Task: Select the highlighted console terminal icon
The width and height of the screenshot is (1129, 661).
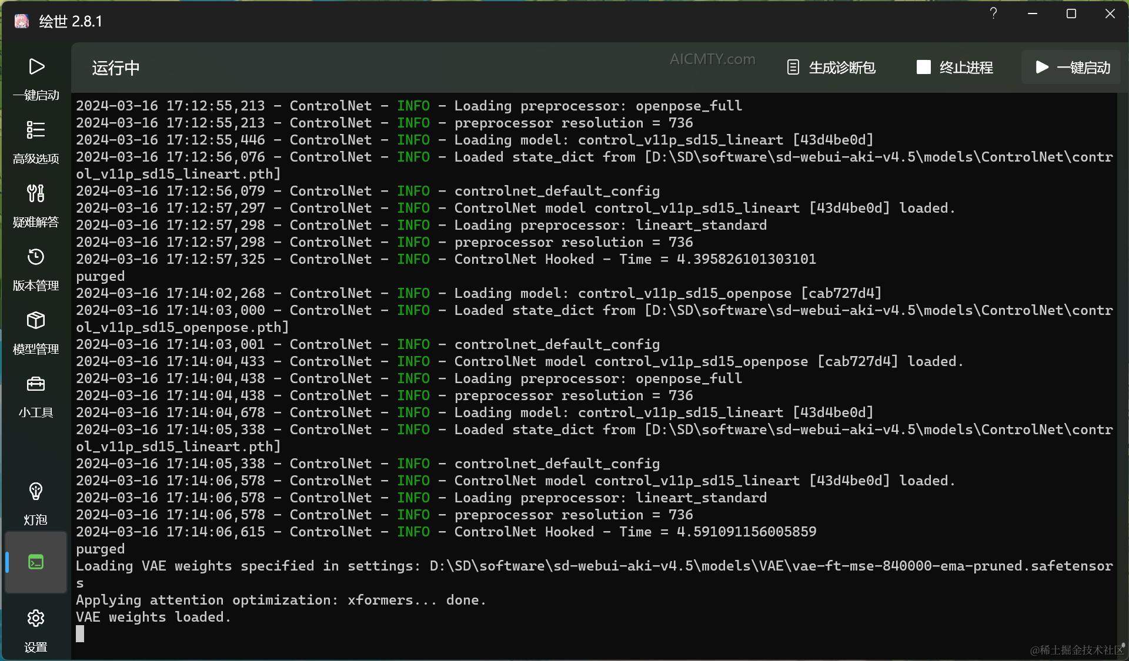Action: point(36,562)
